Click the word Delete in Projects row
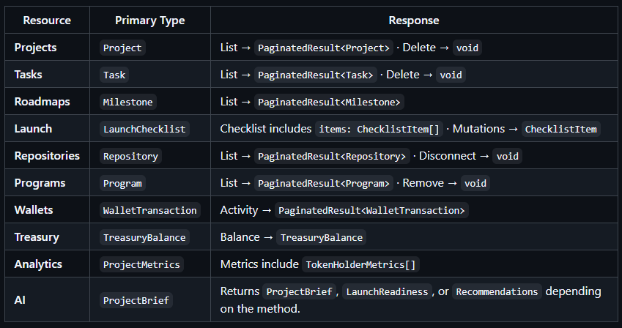Screen dimensions: 622x328 pos(419,47)
